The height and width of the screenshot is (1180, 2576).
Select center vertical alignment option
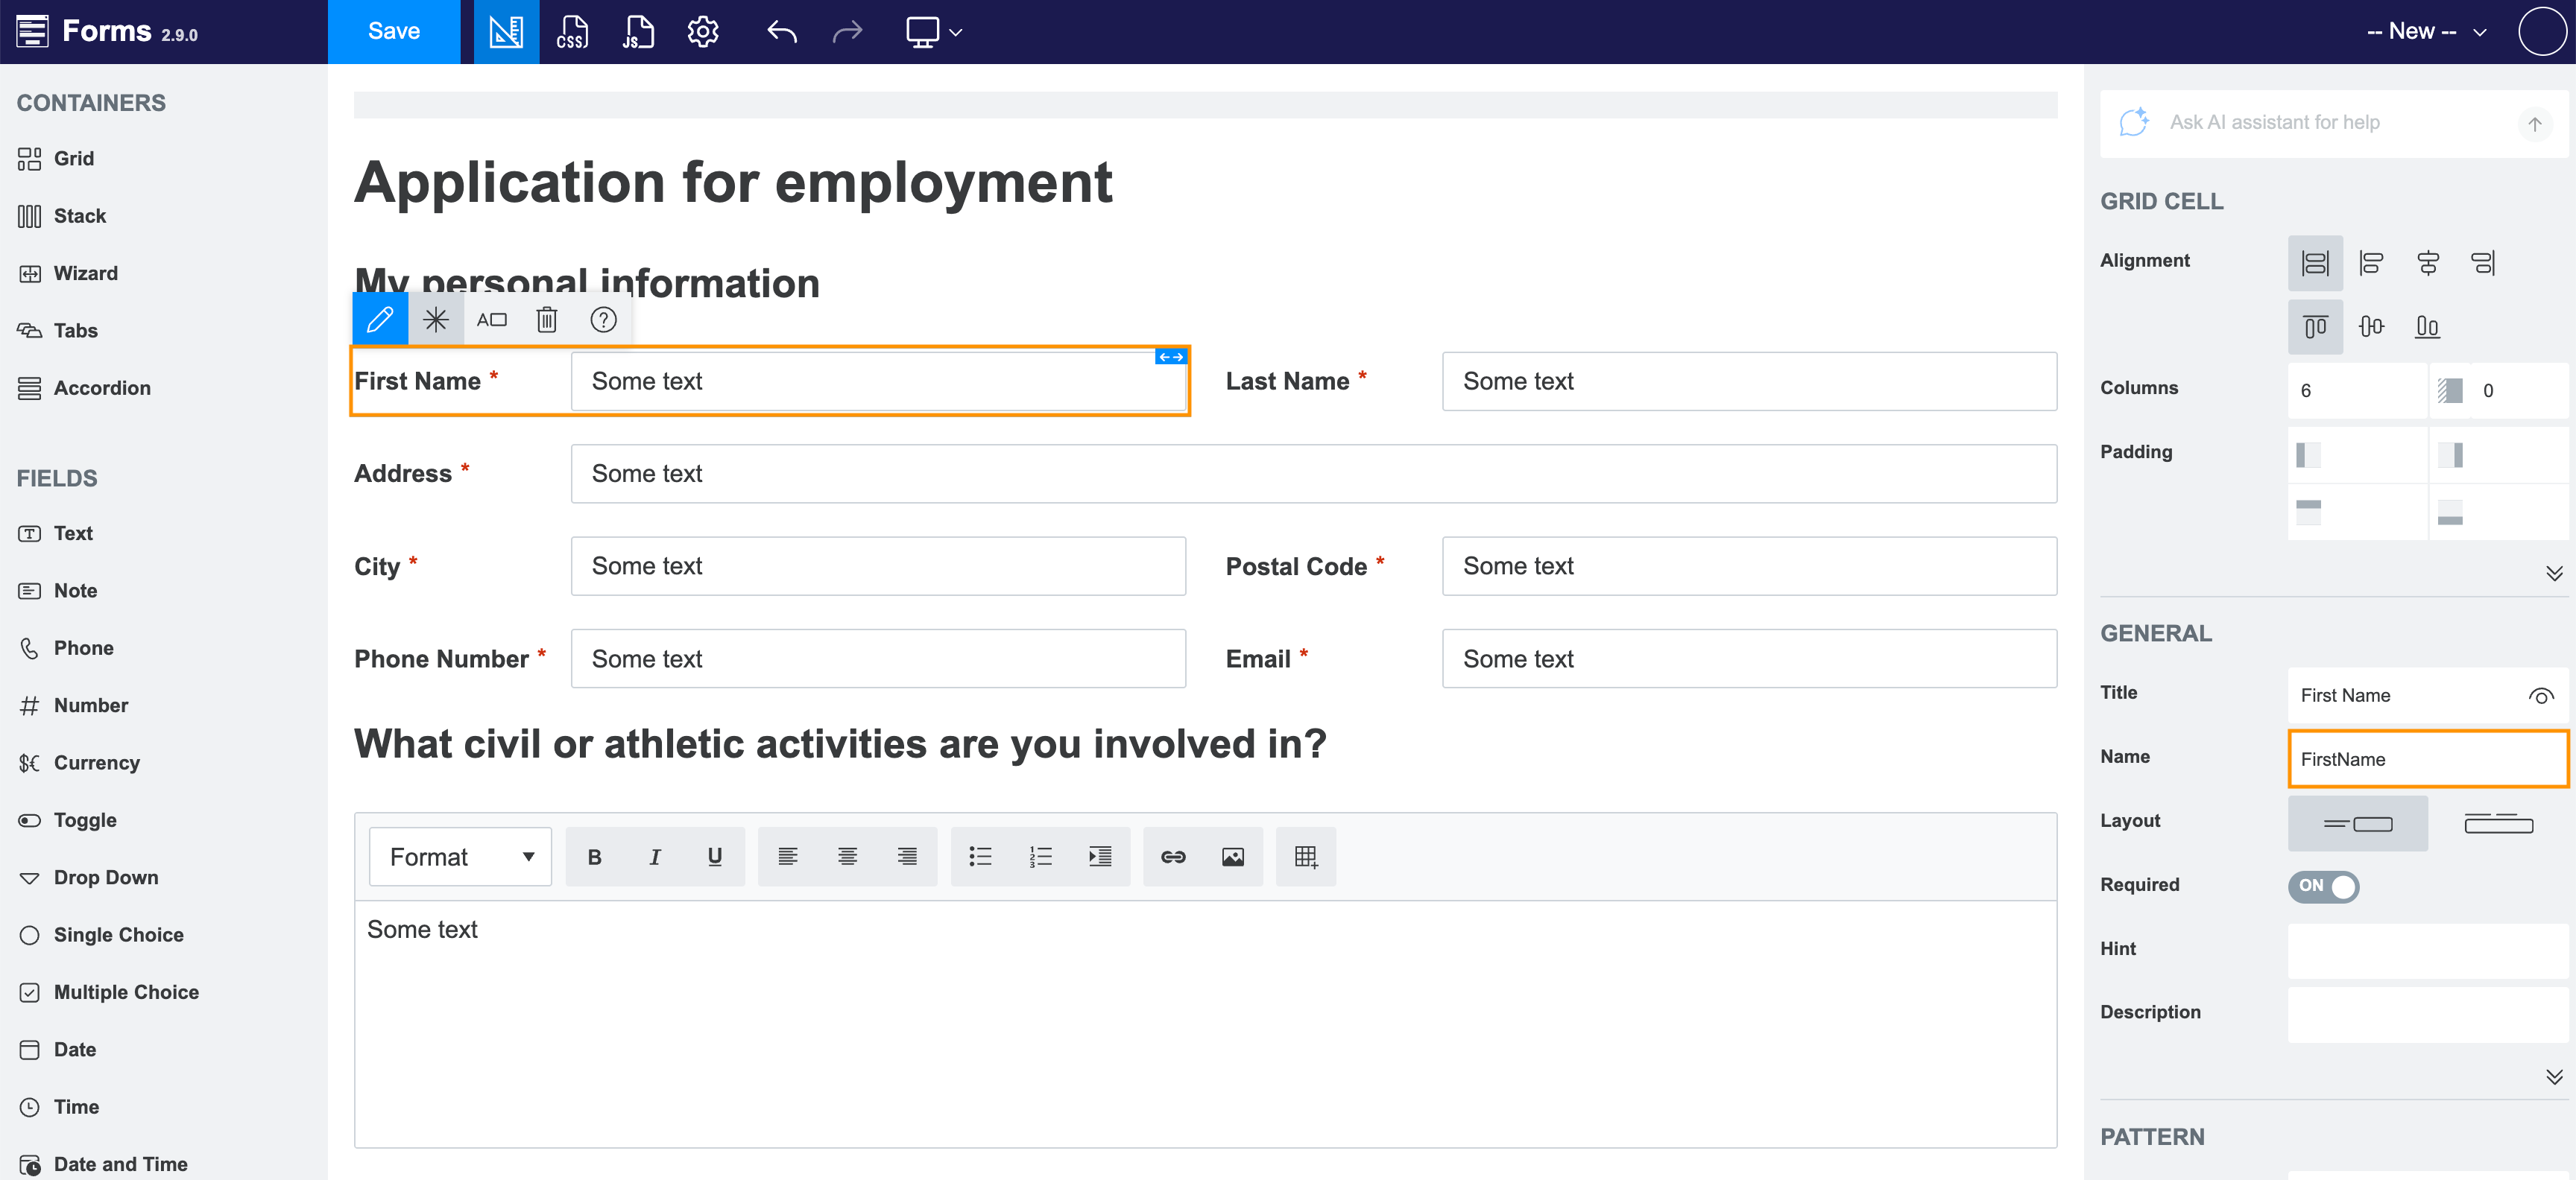[x=2371, y=327]
